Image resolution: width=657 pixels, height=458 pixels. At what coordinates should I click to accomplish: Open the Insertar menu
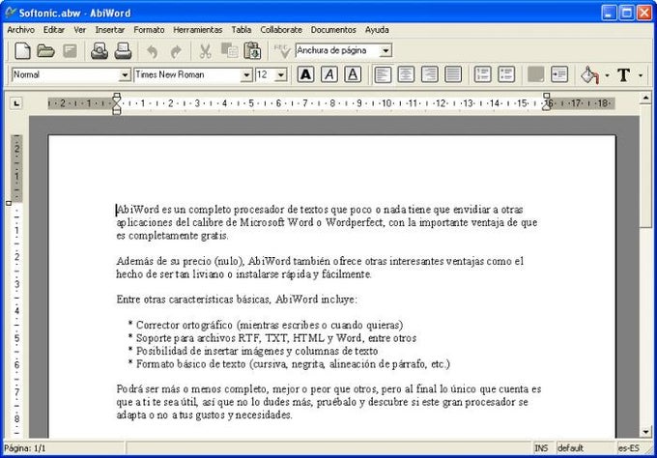(x=110, y=30)
